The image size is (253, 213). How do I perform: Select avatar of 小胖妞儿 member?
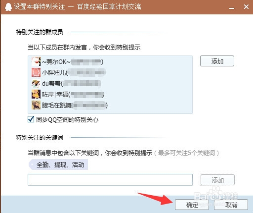click(36, 72)
